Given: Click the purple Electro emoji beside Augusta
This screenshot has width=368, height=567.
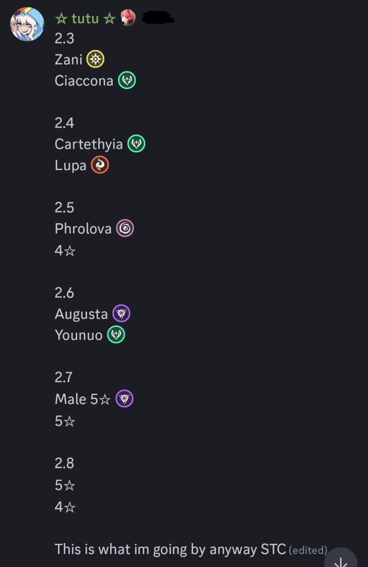Looking at the screenshot, I should [121, 314].
